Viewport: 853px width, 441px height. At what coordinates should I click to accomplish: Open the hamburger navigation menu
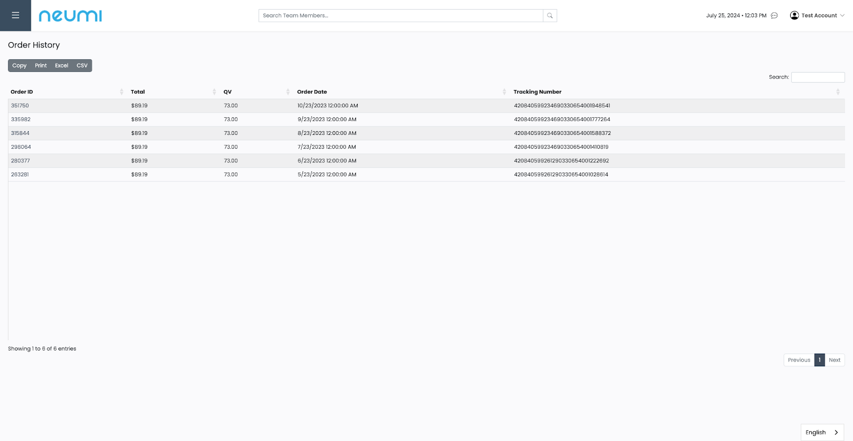click(x=15, y=15)
